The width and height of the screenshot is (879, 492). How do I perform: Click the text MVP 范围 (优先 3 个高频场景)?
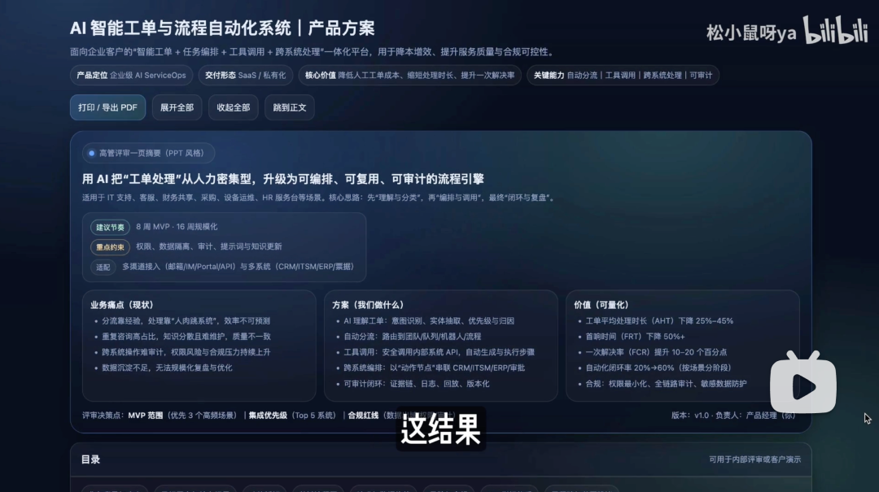[x=182, y=416]
